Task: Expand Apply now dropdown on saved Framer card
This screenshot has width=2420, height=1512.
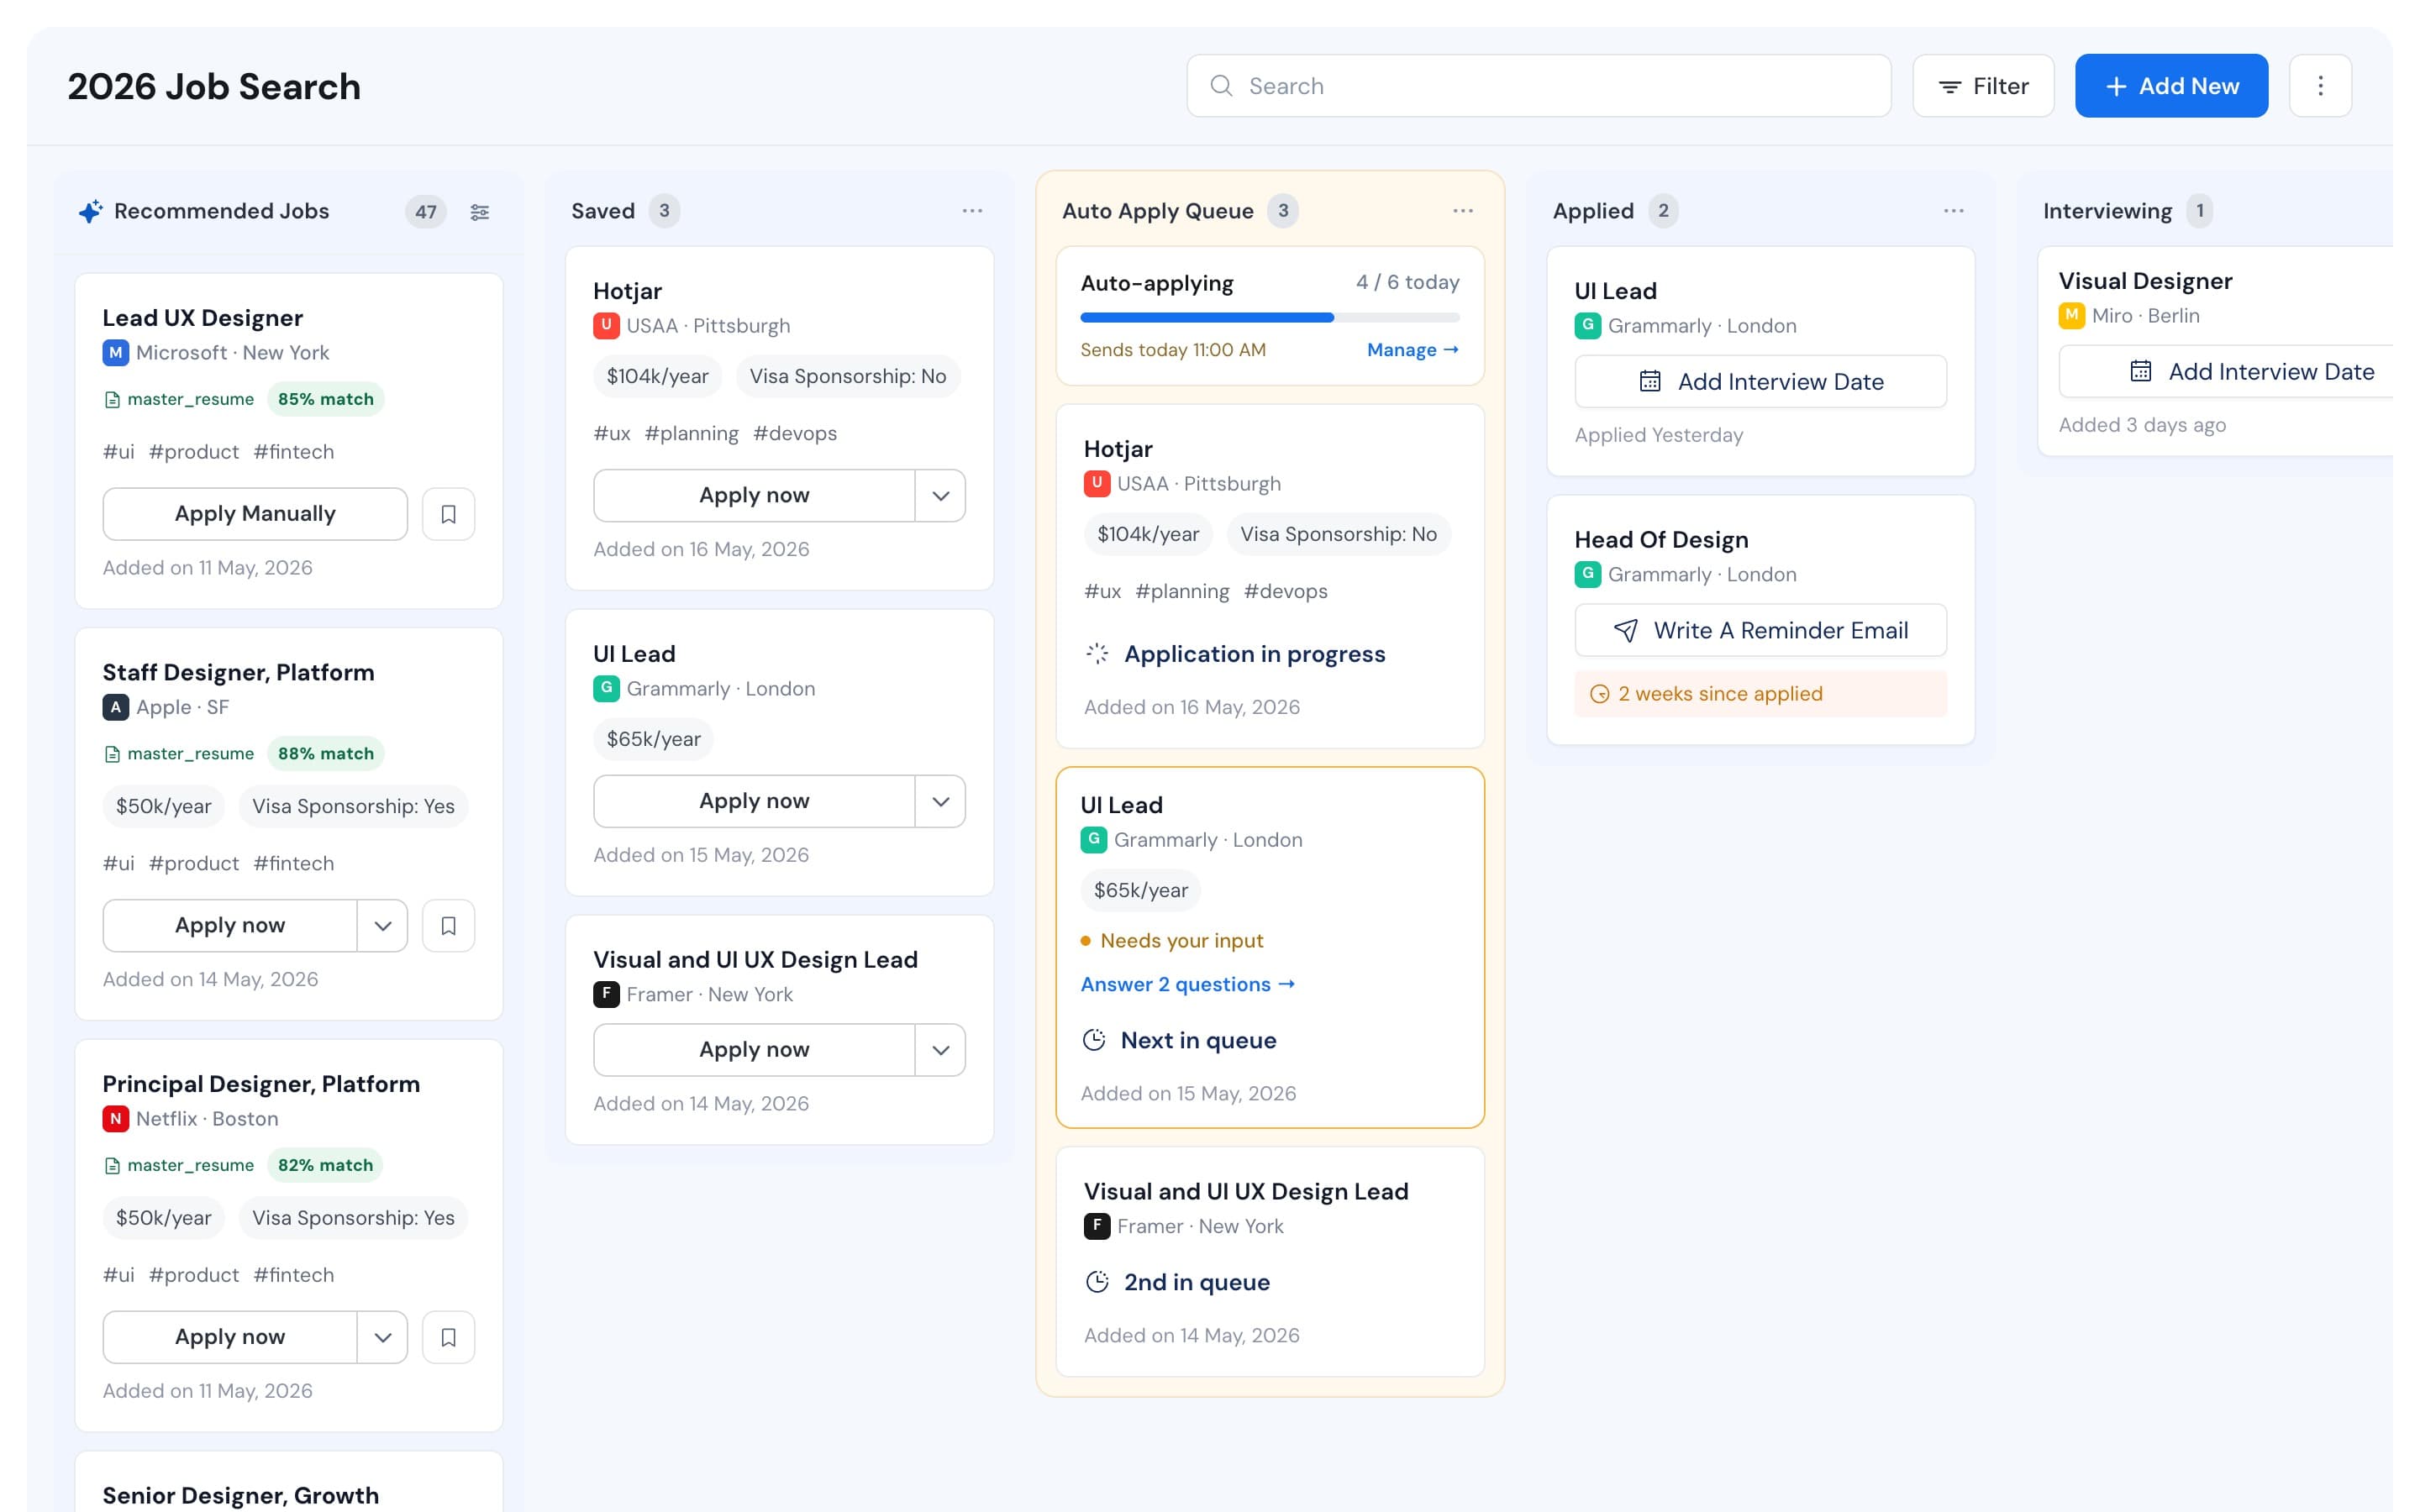Action: tap(940, 1050)
